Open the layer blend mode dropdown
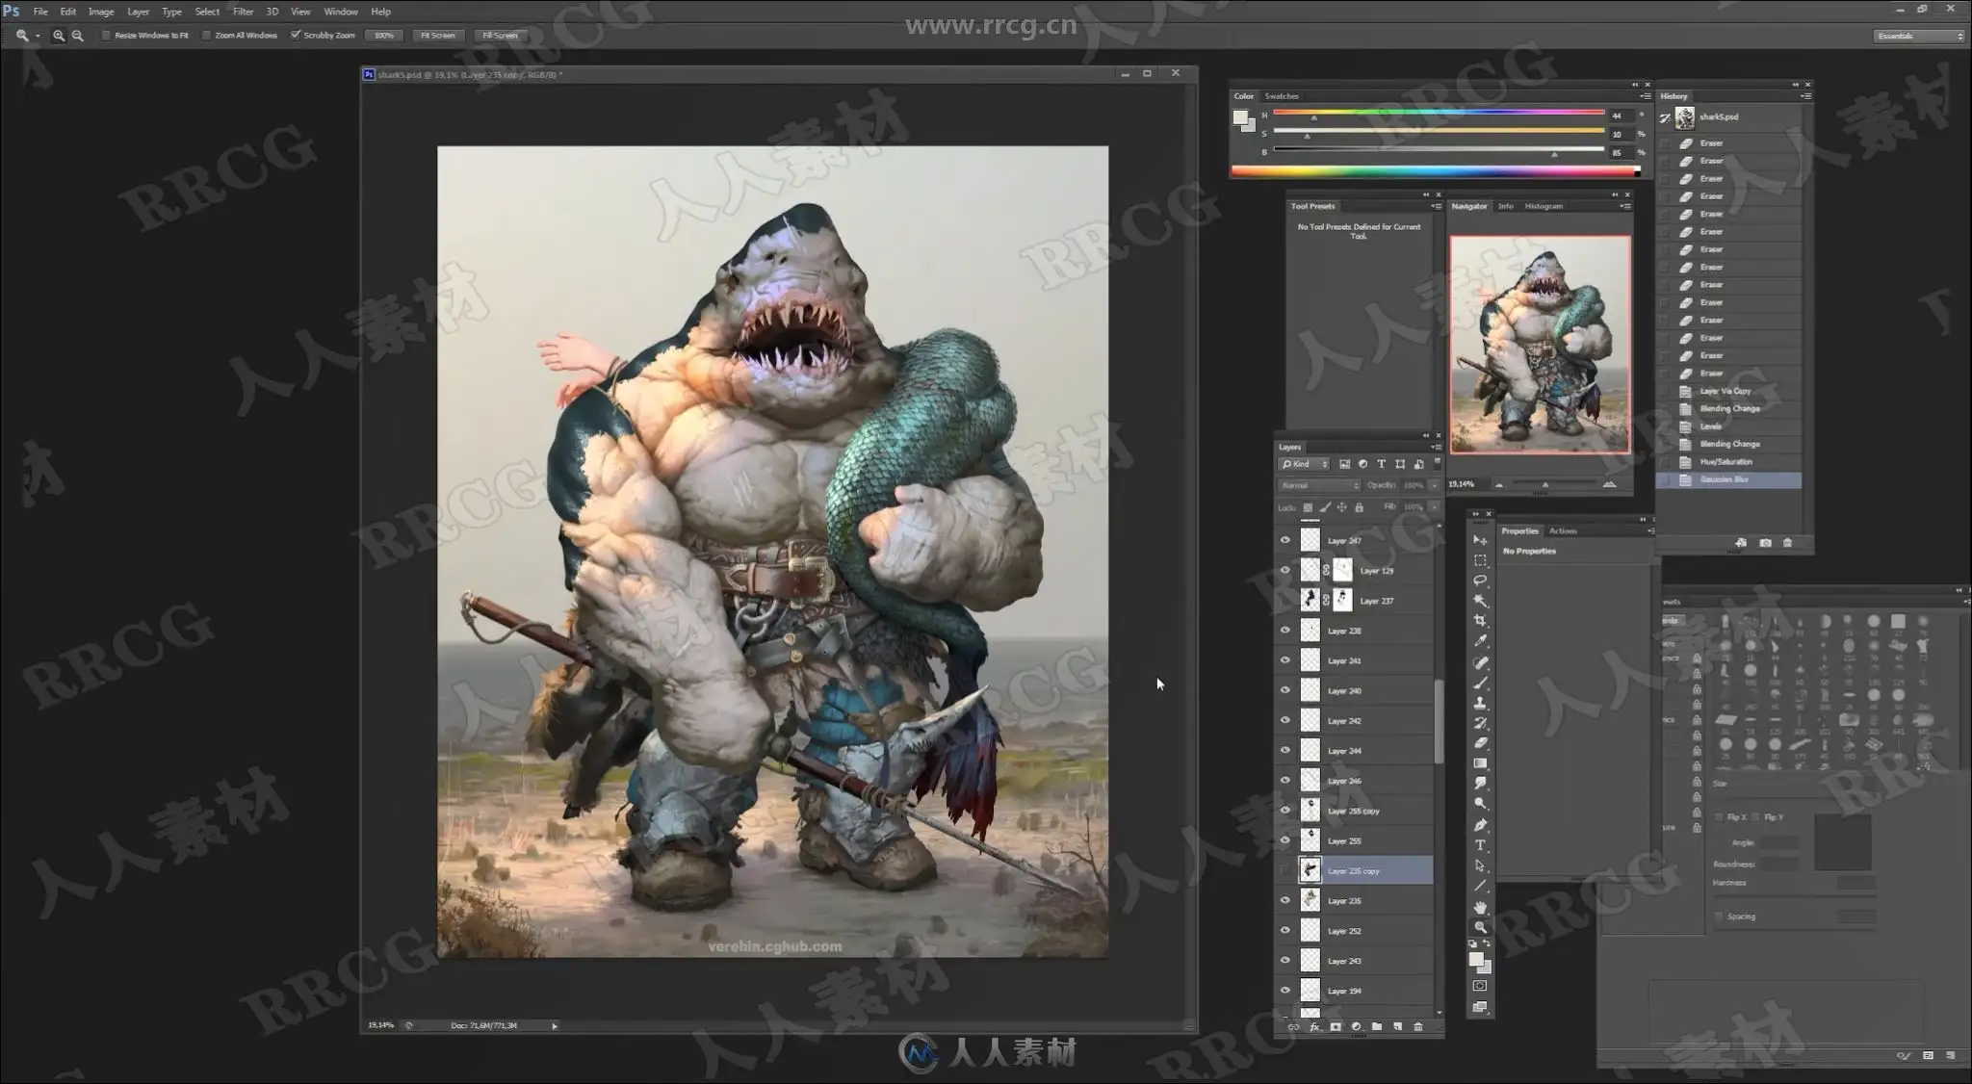 [x=1318, y=485]
